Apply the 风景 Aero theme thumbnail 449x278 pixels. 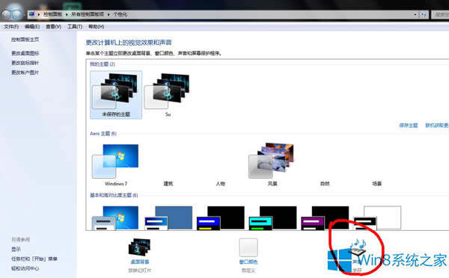[272, 165]
